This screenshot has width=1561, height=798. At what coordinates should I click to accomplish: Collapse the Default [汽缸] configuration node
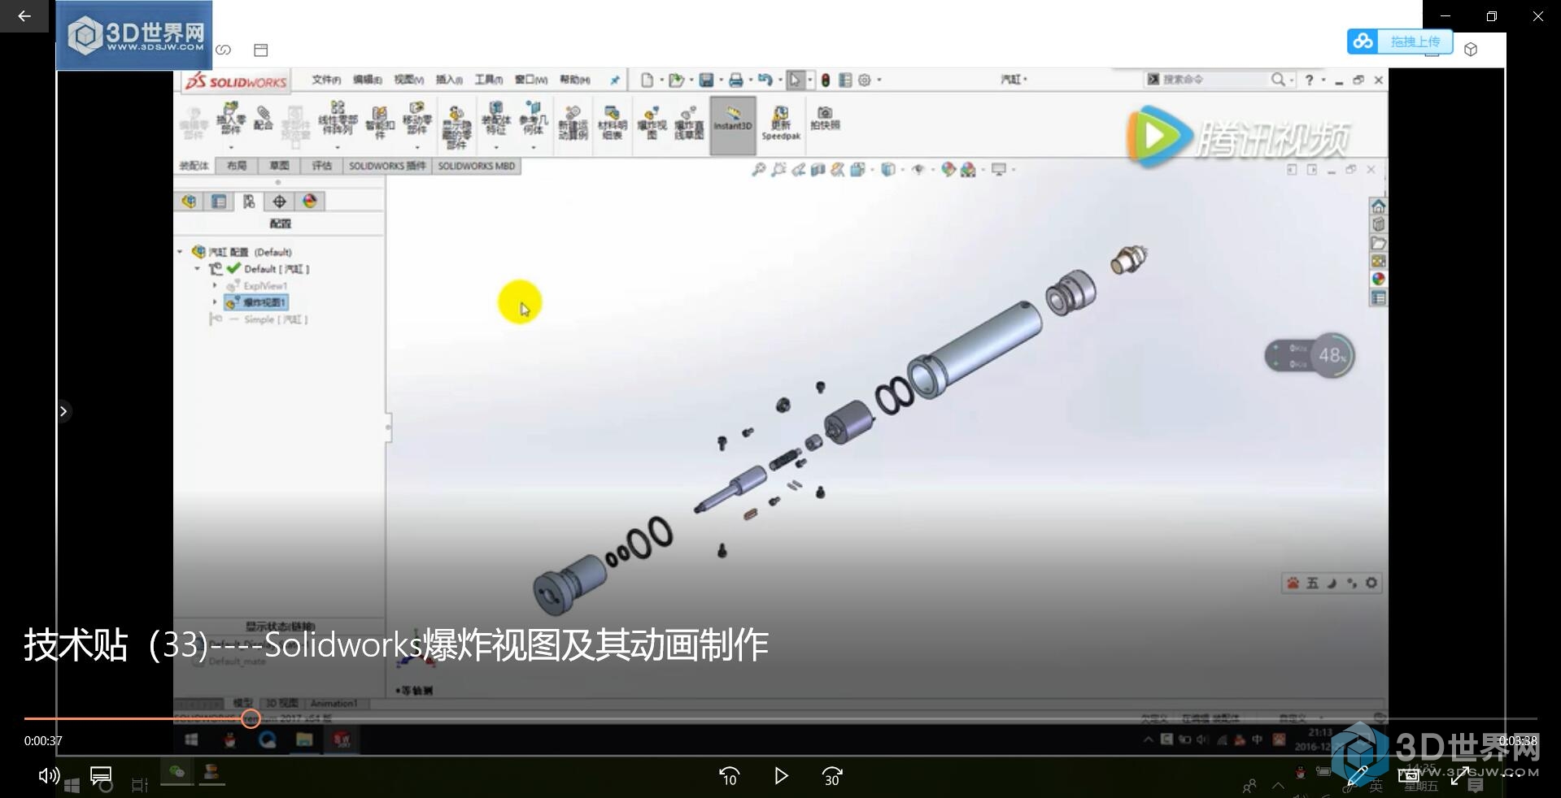197,268
